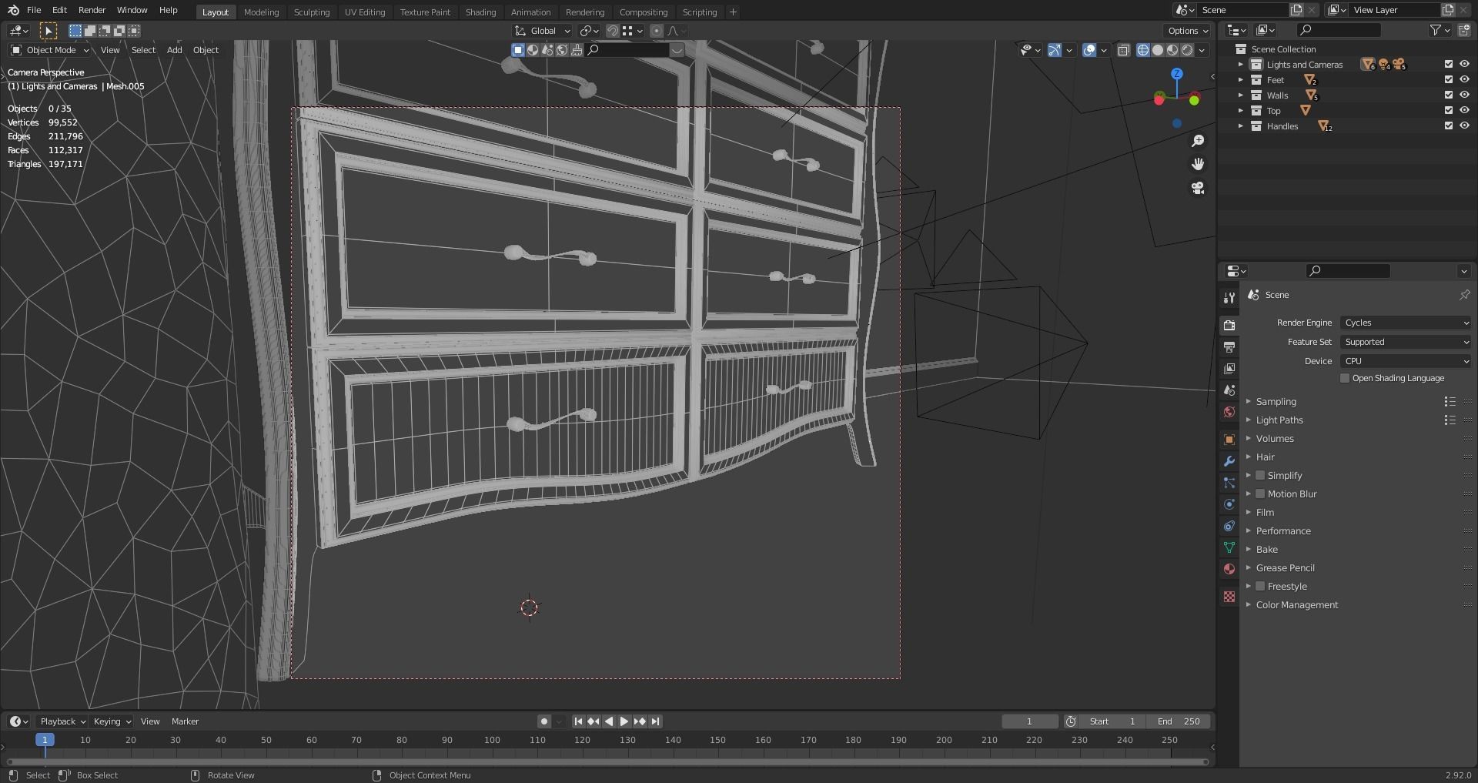This screenshot has height=783, width=1478.
Task: Click the End frame field
Action: click(1178, 721)
